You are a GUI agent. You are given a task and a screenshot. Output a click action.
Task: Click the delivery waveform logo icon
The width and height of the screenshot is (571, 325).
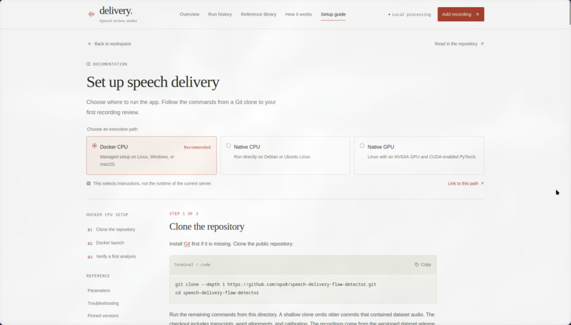tap(91, 14)
